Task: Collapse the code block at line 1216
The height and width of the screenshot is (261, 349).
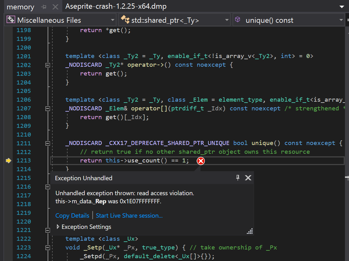Action: (48, 187)
